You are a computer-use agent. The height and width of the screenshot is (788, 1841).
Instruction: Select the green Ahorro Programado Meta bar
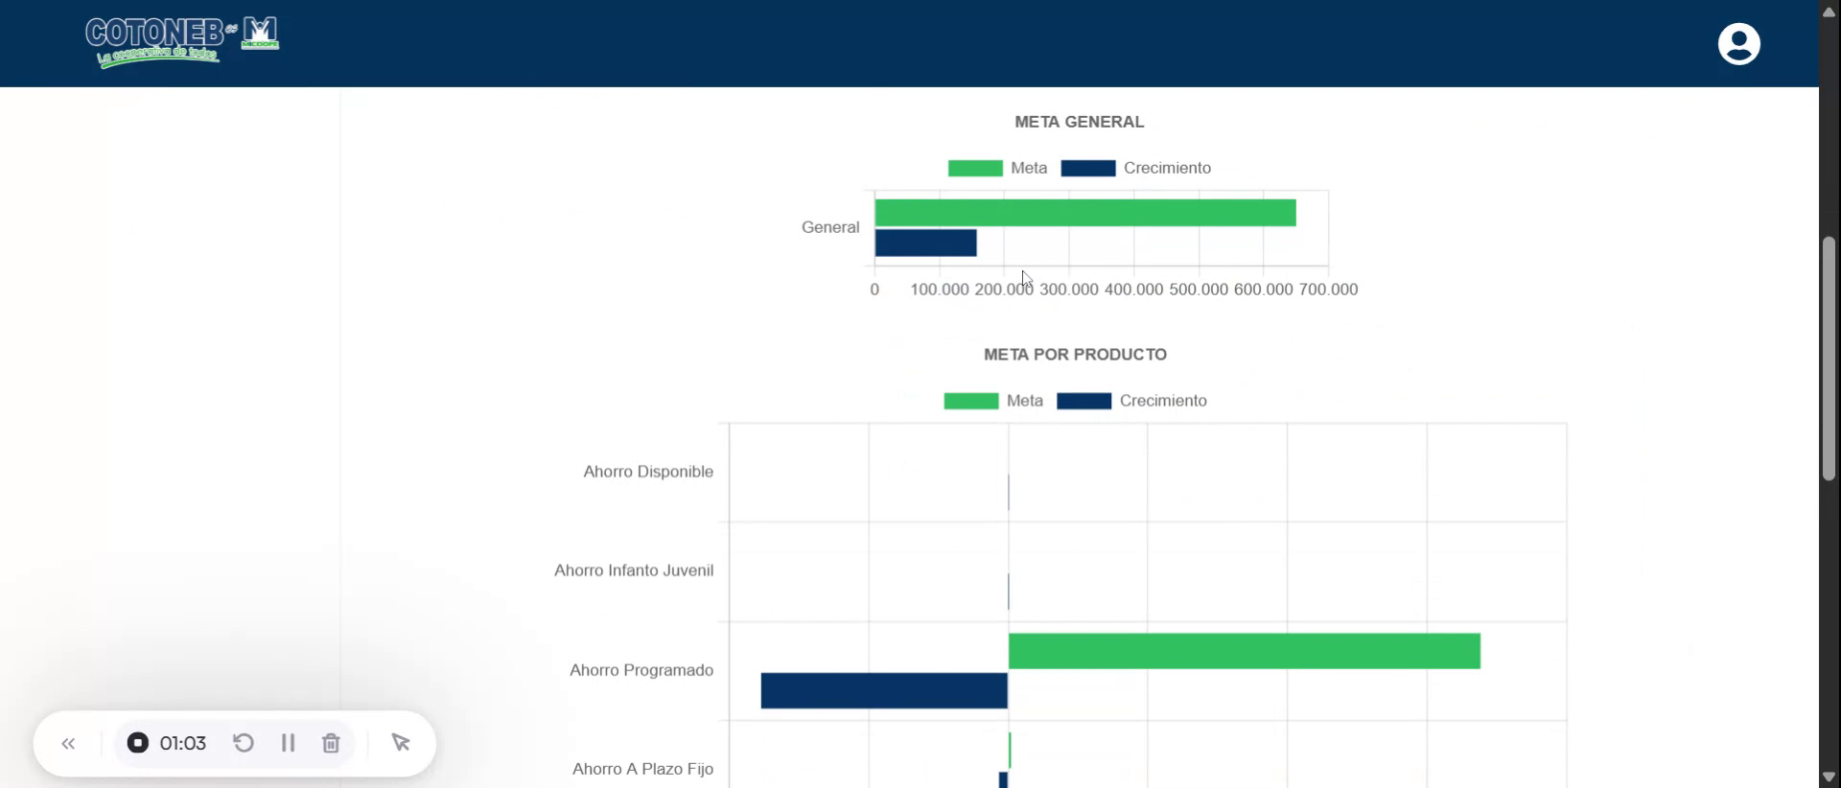click(1244, 651)
